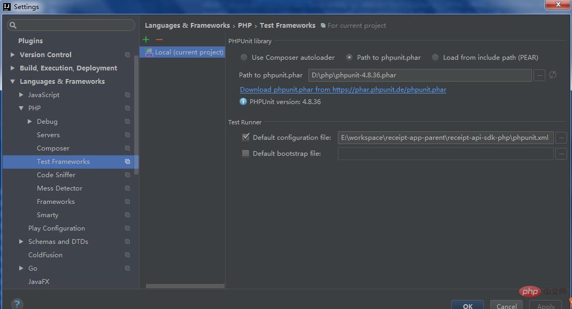
Task: Click project-level icon next to JavaScript
Action: point(127,95)
